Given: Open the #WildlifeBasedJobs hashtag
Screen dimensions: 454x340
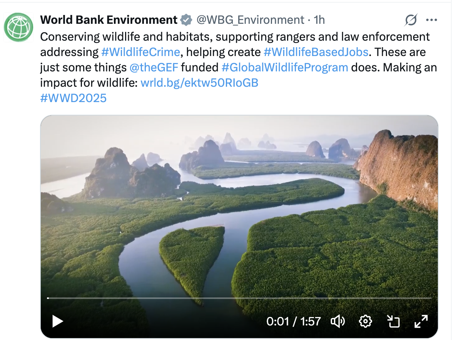Looking at the screenshot, I should (x=316, y=52).
